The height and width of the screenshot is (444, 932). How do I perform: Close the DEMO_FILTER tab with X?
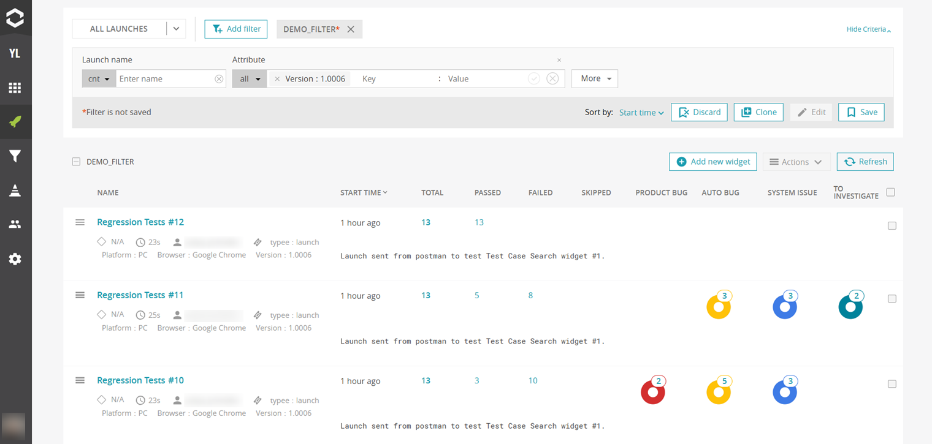tap(351, 29)
